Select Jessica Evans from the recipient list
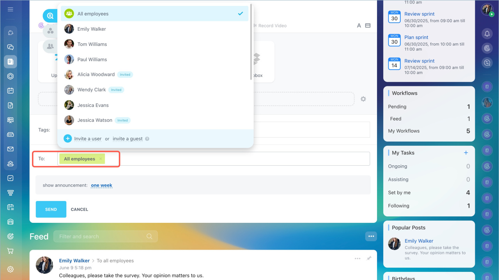 coord(93,105)
